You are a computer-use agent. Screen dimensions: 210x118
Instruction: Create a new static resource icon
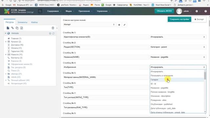point(22,28)
